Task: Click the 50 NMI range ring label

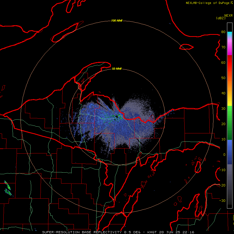Action: pos(117,69)
